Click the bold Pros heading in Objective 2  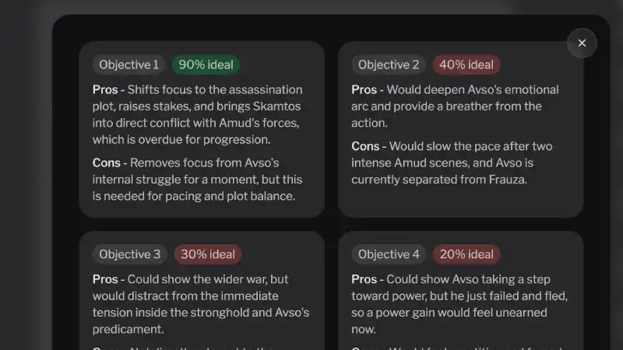coord(364,89)
